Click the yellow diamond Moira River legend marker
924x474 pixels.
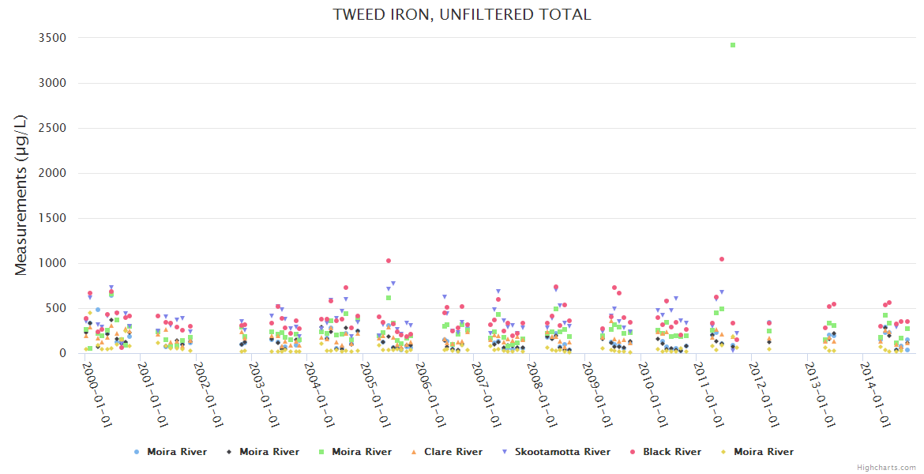723,452
